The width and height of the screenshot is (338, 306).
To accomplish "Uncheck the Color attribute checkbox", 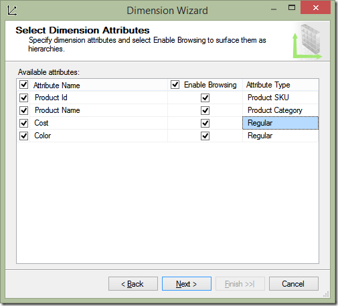I will 23,136.
